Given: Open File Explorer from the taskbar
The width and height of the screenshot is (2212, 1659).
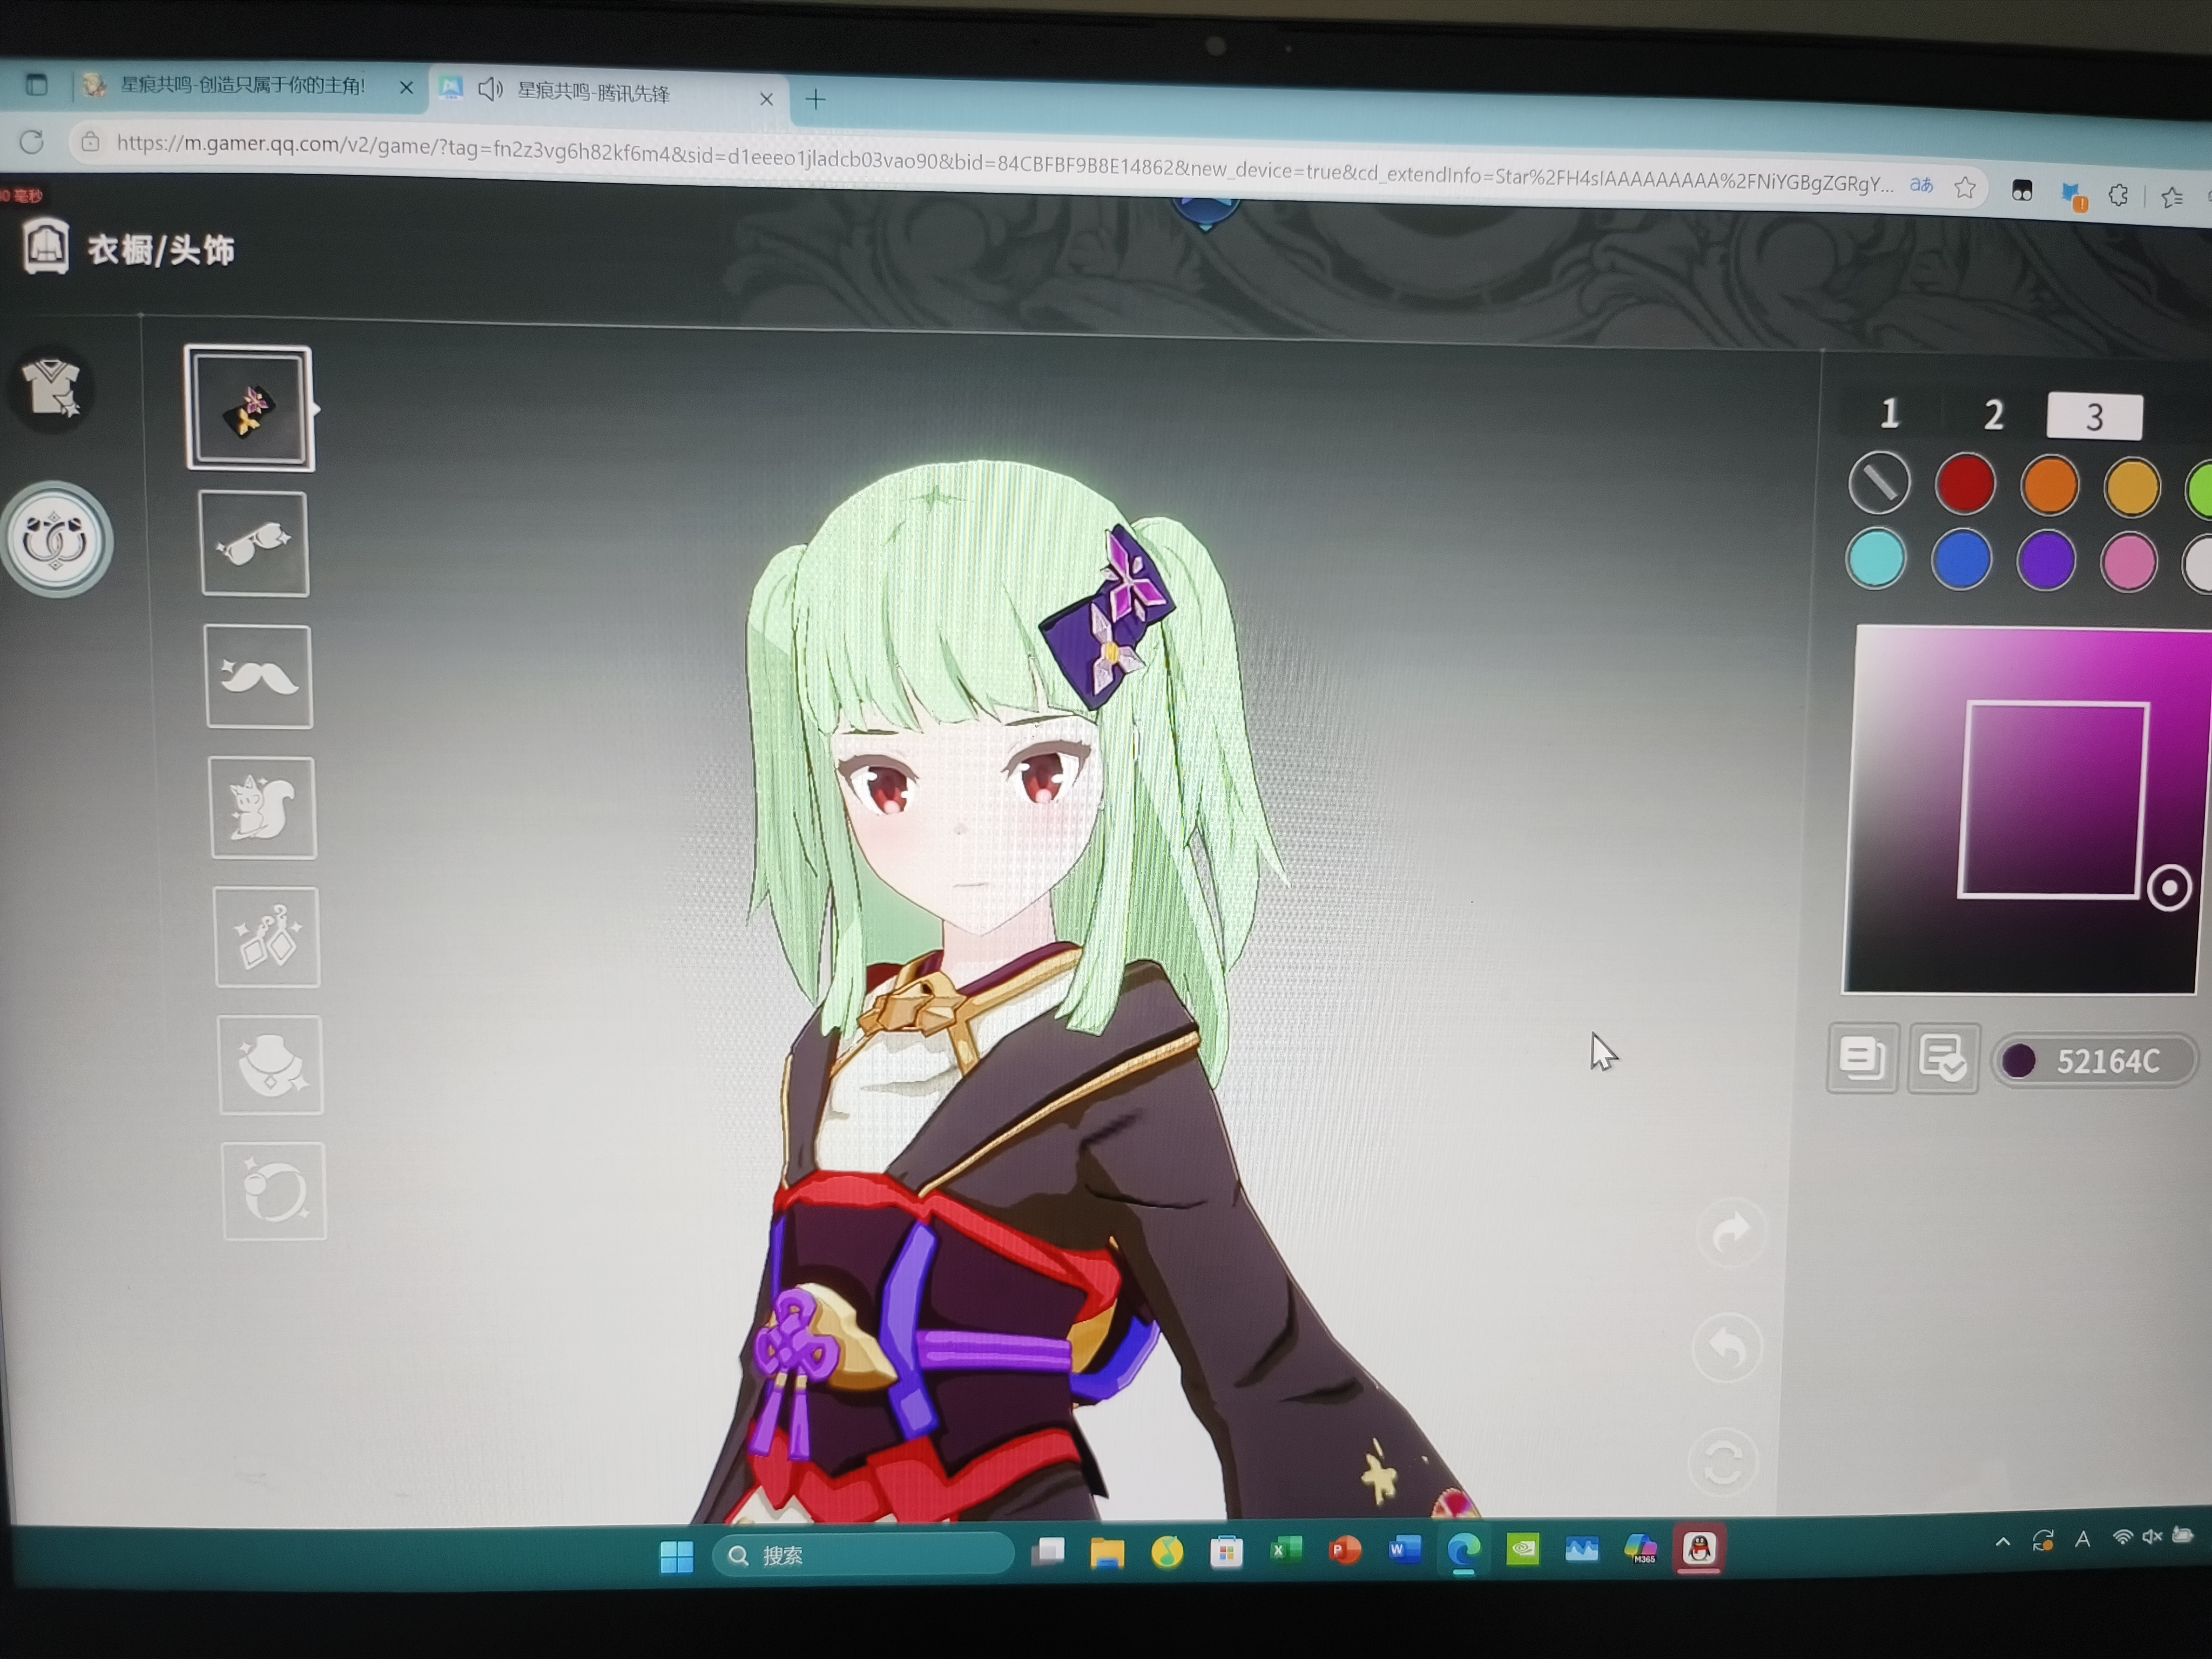Looking at the screenshot, I should [x=1107, y=1553].
